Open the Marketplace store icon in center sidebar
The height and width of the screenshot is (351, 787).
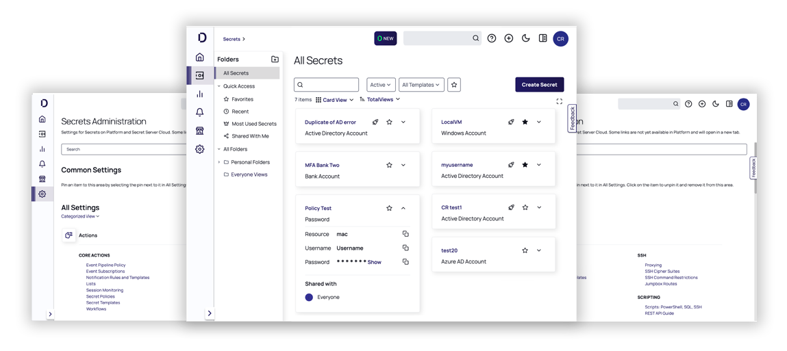(x=200, y=131)
